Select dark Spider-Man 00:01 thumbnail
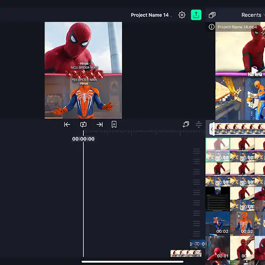Screen dimensions: 265x265 coord(218,248)
